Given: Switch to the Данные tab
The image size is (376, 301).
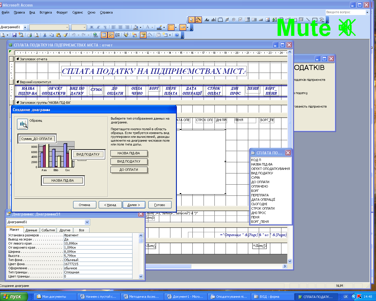Looking at the screenshot, I should [31, 230].
